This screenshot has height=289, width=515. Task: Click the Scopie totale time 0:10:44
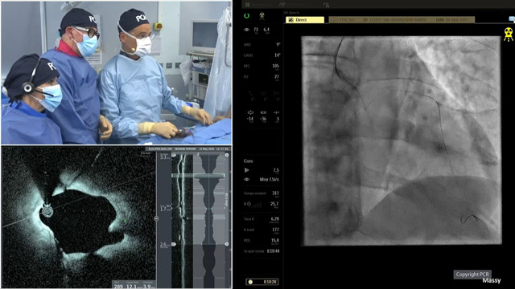(274, 251)
